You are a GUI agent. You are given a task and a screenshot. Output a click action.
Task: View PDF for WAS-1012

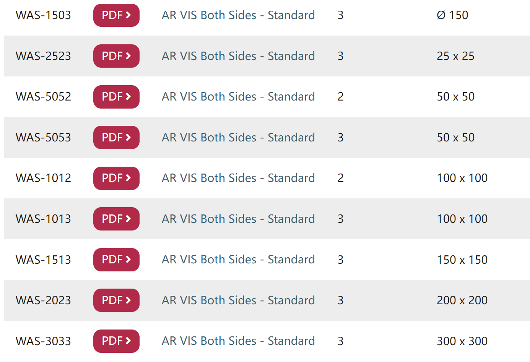click(x=116, y=178)
